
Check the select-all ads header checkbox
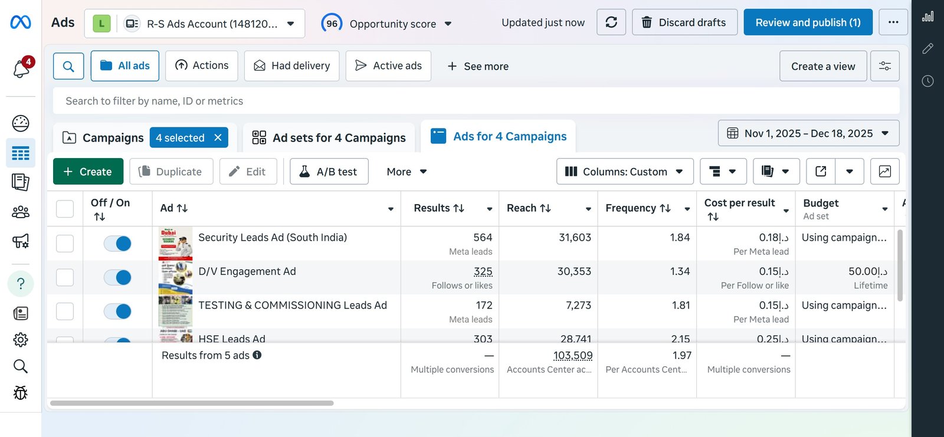(65, 209)
